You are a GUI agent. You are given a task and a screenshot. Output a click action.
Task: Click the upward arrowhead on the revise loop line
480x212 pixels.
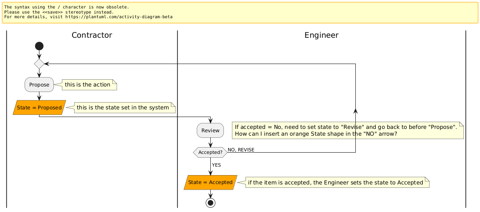355,111
